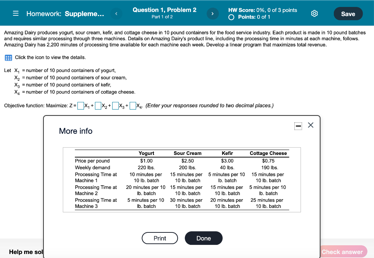The height and width of the screenshot is (258, 374).
Task: Select the Question 1, Problem 2 header
Action: pos(164,10)
